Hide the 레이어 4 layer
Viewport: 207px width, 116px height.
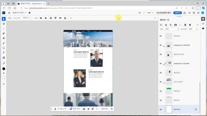(x=161, y=36)
